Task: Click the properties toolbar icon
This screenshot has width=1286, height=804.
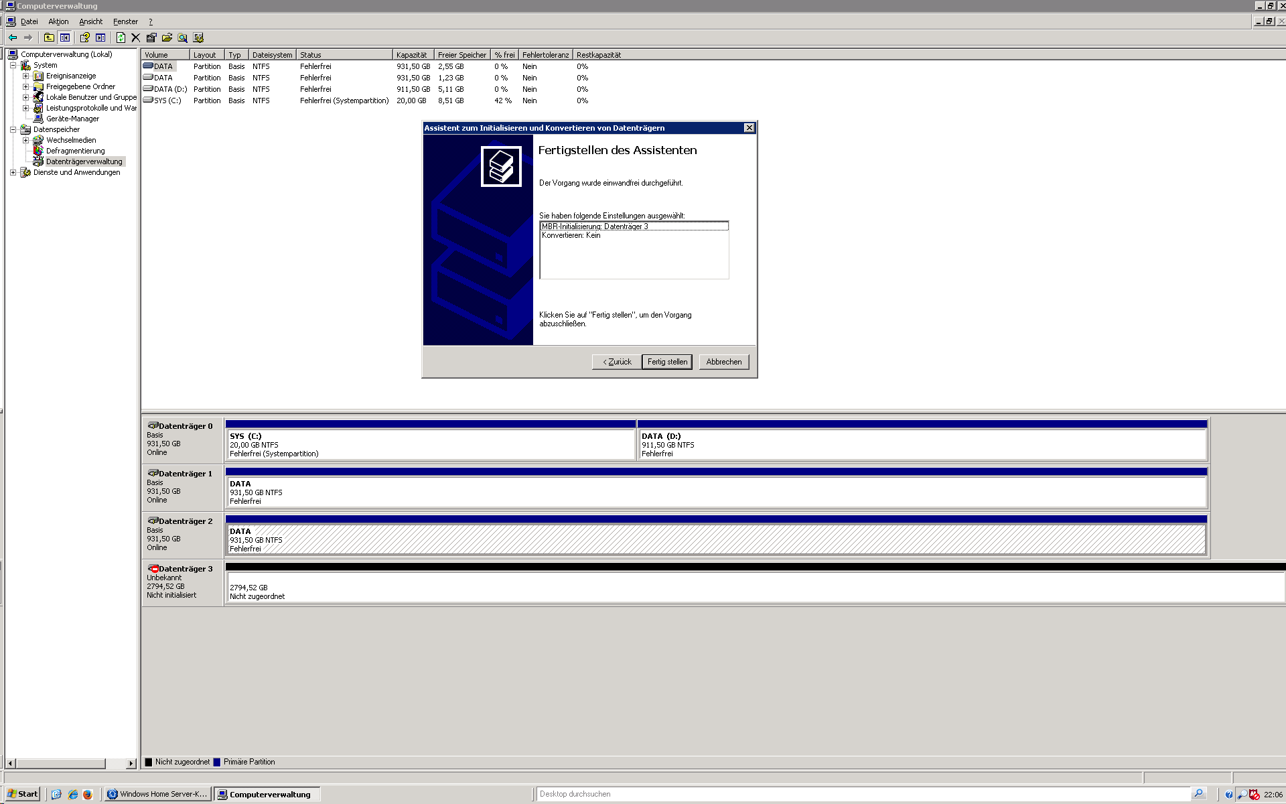Action: pos(151,38)
